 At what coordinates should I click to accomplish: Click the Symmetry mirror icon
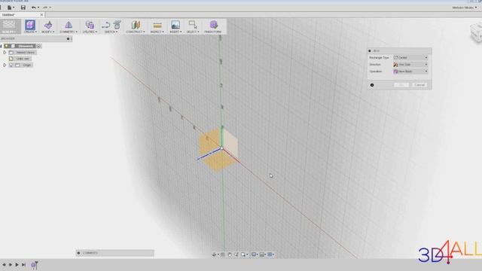coord(69,25)
